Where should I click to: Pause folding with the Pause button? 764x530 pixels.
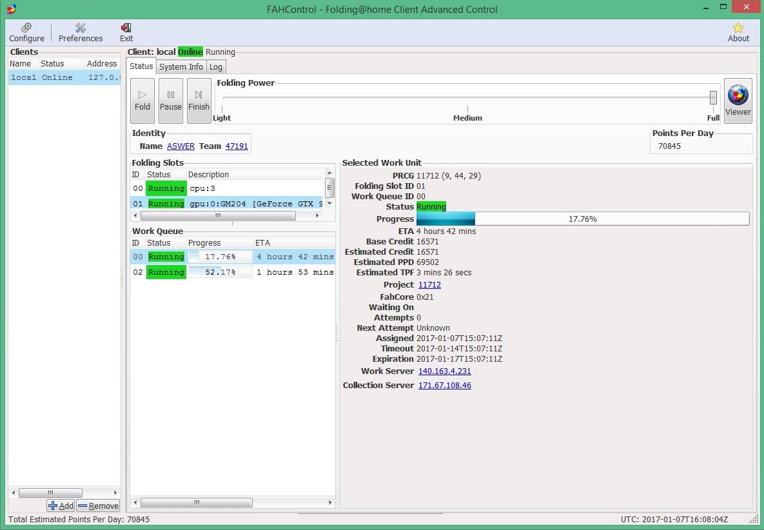(x=171, y=101)
